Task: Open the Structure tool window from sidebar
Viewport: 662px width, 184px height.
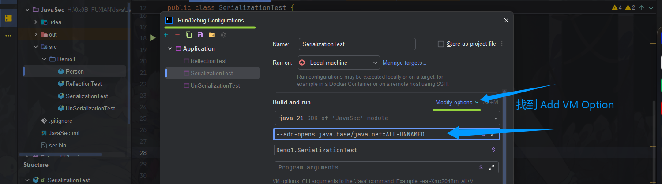Action: pos(8,18)
